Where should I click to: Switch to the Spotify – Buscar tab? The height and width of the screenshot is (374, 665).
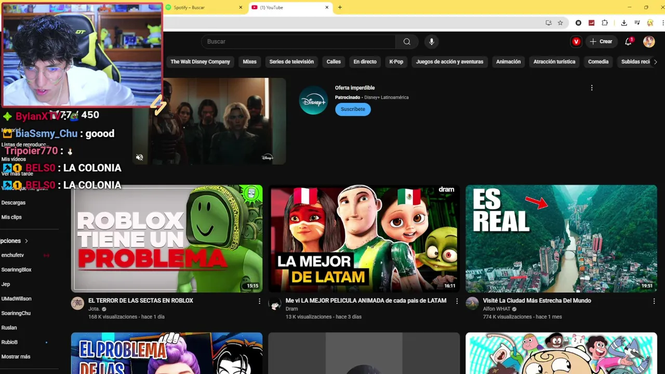tap(204, 7)
